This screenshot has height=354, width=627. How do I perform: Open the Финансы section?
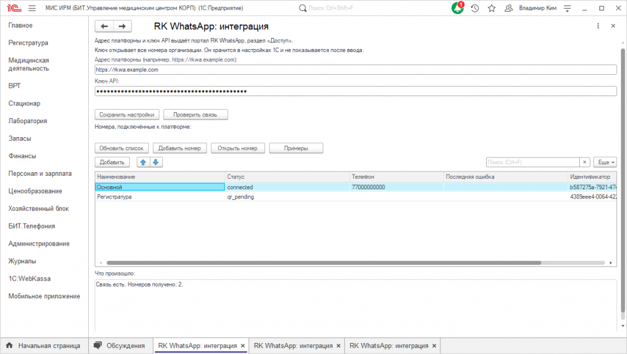tap(22, 156)
